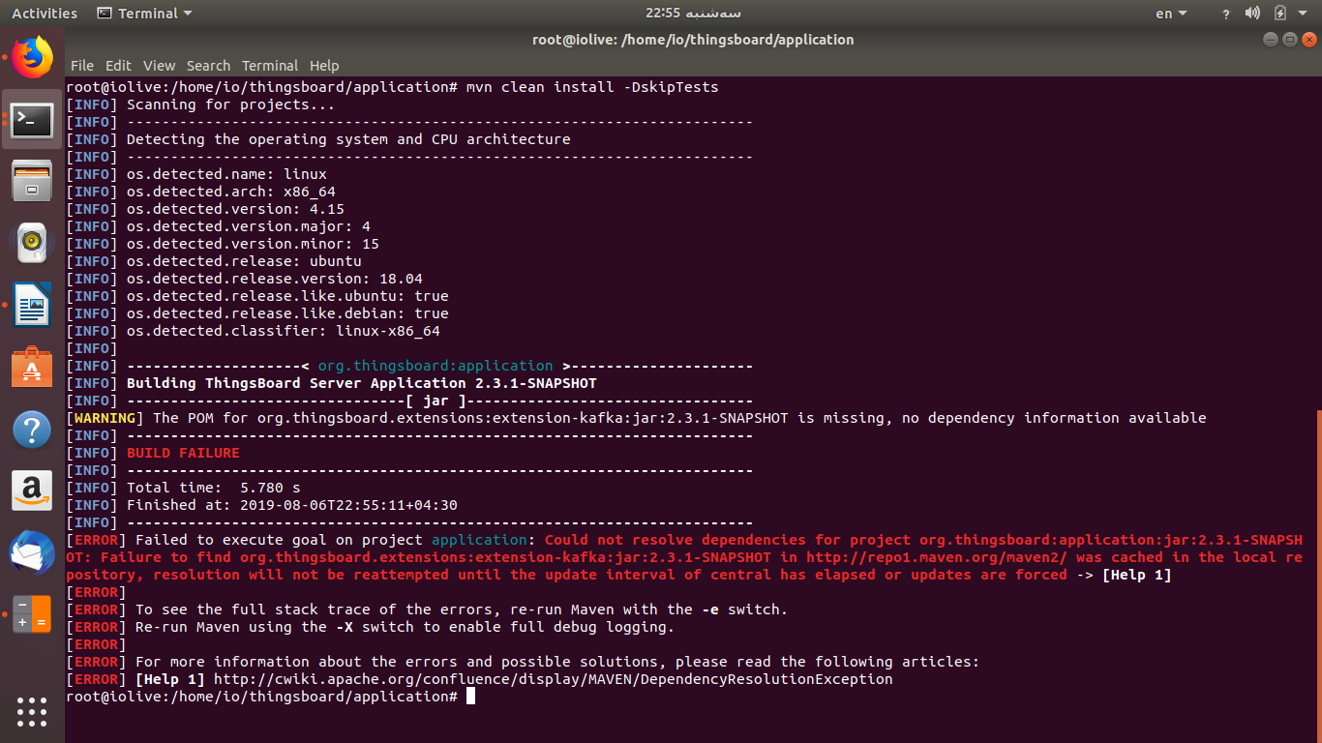Open the Search menu
The image size is (1322, 743).
[x=208, y=66]
